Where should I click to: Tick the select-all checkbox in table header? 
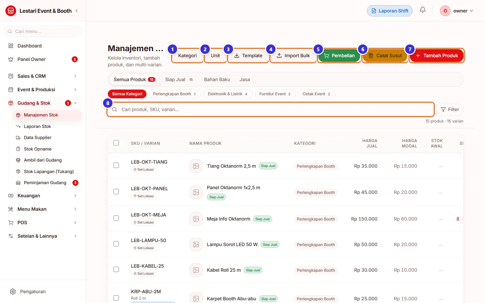[116, 143]
